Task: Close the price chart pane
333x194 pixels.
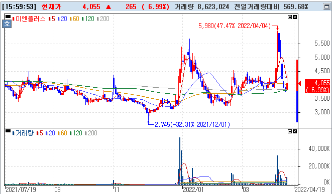Action: tap(295, 17)
